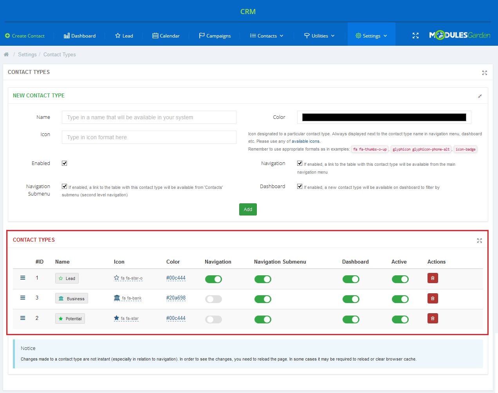Click the CRM header title

(248, 12)
